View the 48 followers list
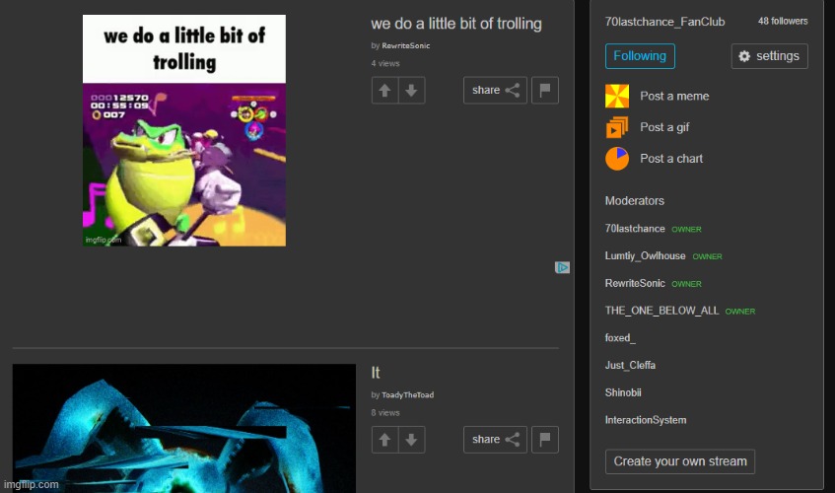Viewport: 835px width, 493px height. (x=783, y=22)
